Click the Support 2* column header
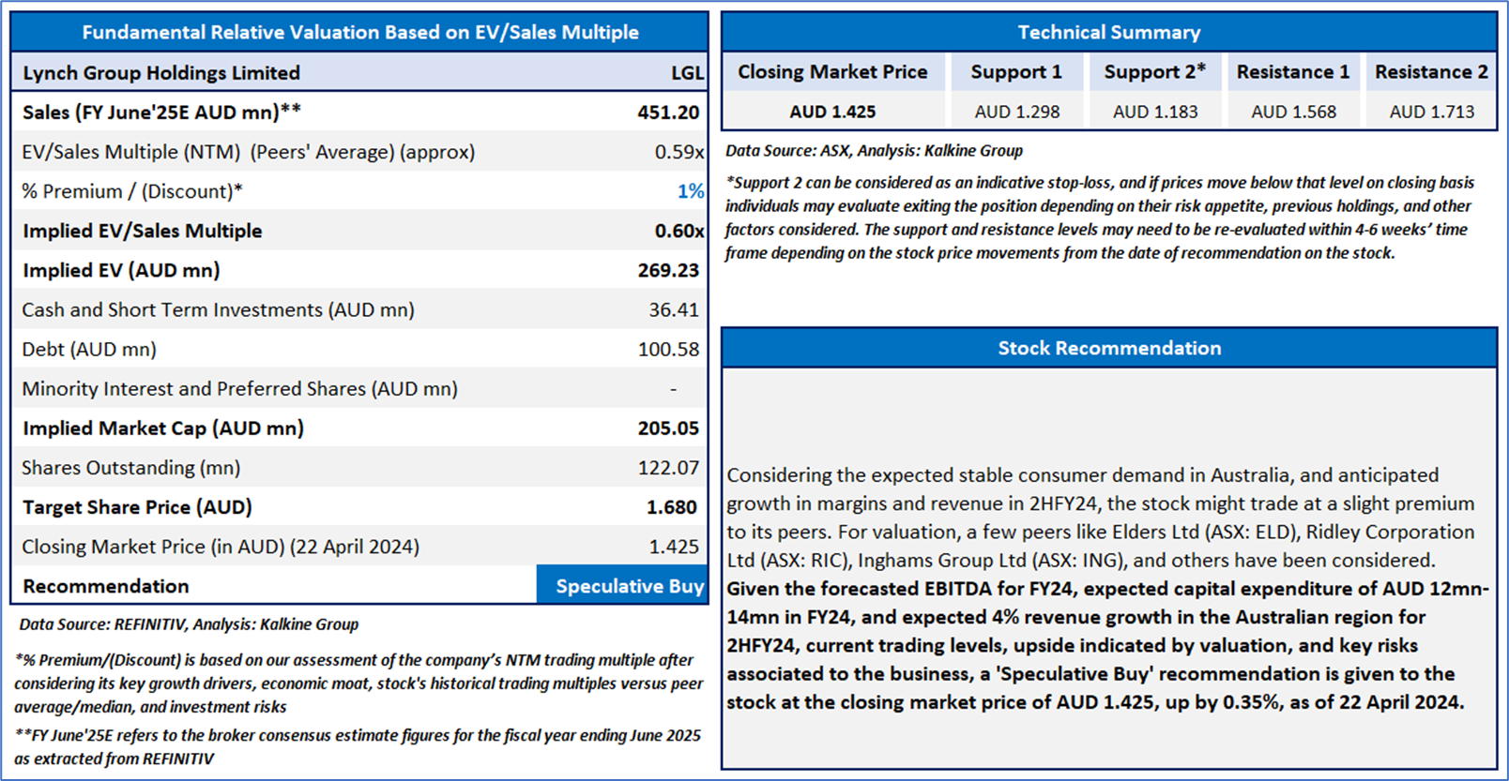Image resolution: width=1509 pixels, height=781 pixels. (x=1154, y=72)
